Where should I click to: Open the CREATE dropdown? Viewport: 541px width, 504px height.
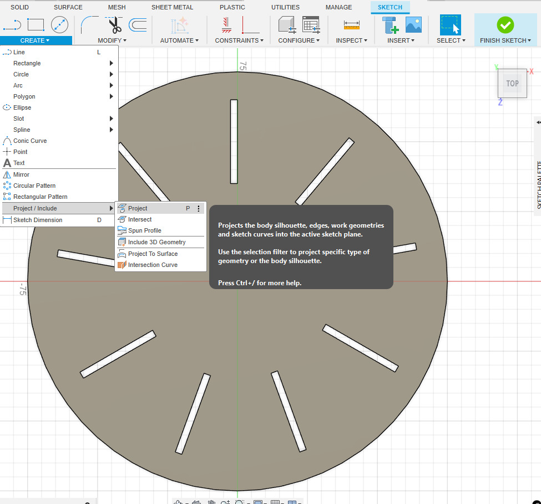pos(35,40)
